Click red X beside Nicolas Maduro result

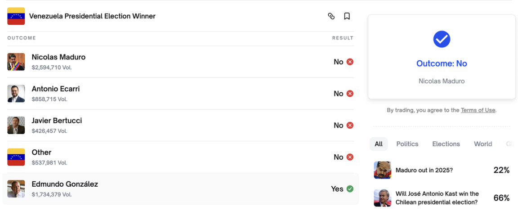click(350, 62)
